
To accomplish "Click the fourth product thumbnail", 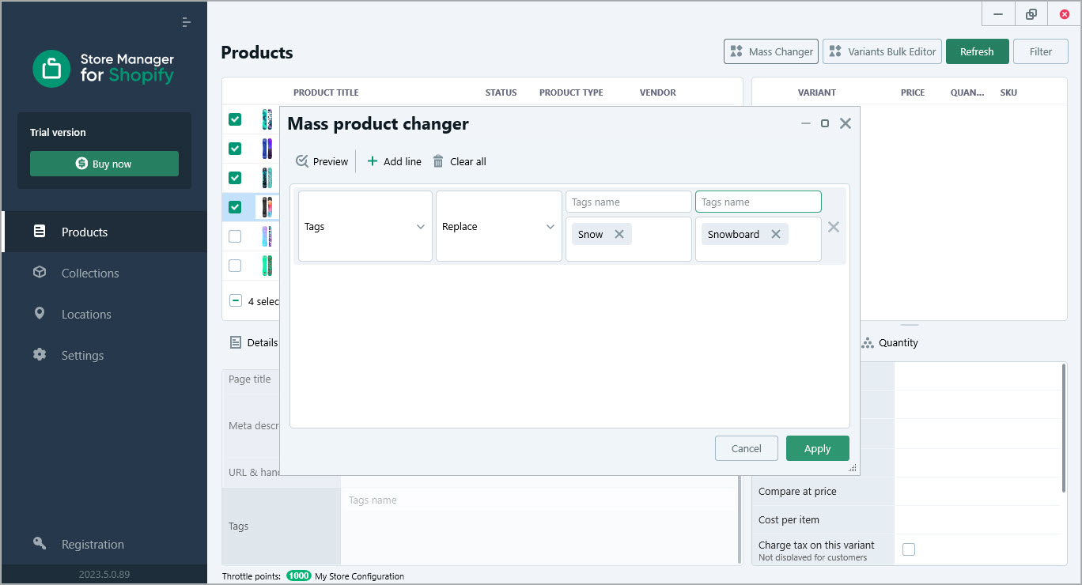I will coord(267,207).
